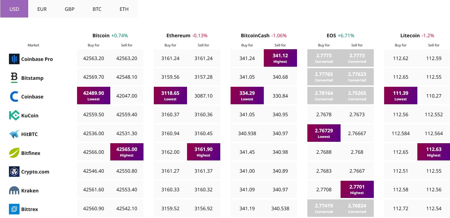This screenshot has height=218, width=450.
Task: Click Bitfinex BitcoinCash buy price 341.45
Action: click(247, 152)
